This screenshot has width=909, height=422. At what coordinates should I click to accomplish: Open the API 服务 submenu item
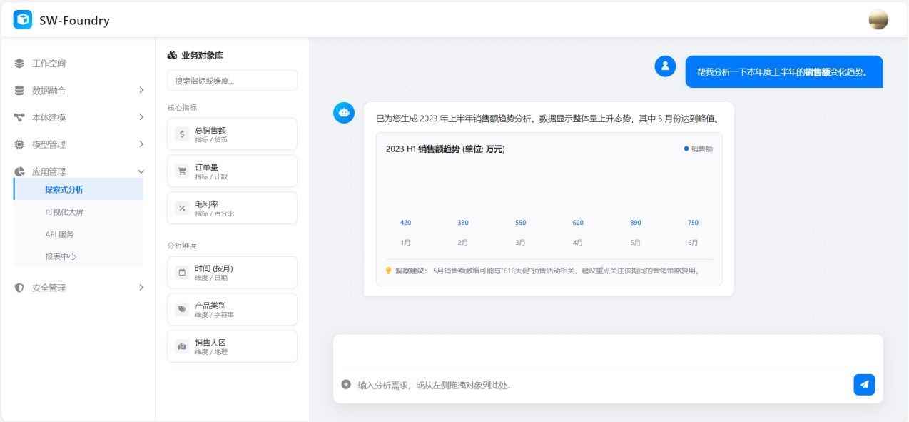pyautogui.click(x=59, y=234)
